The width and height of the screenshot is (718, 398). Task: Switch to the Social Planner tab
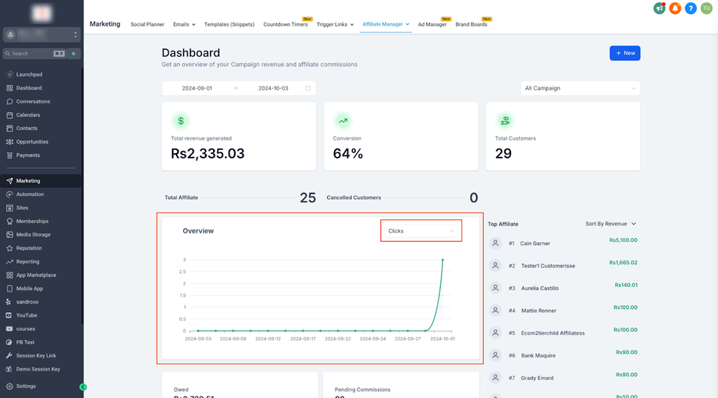click(148, 24)
